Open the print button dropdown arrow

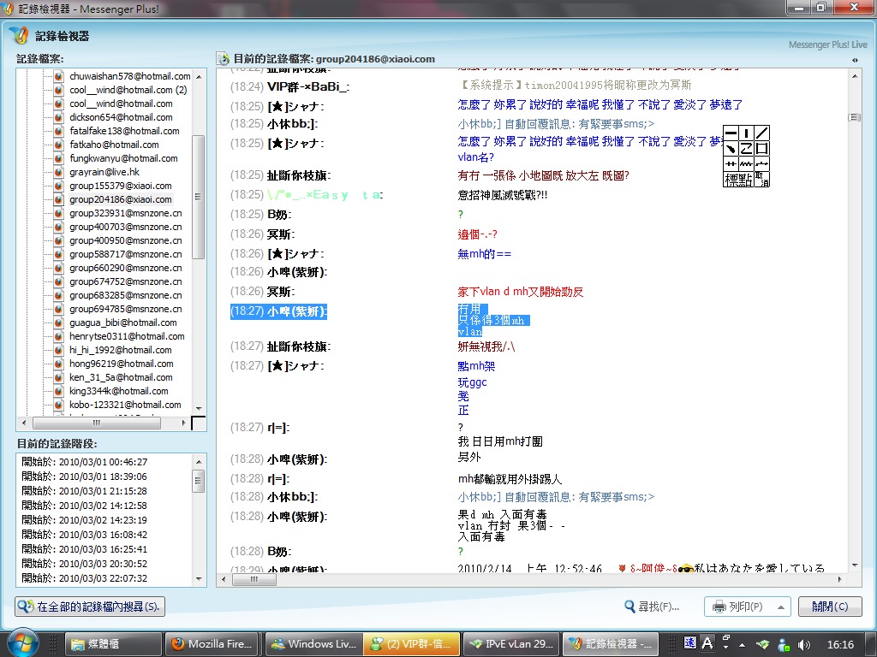[x=779, y=607]
